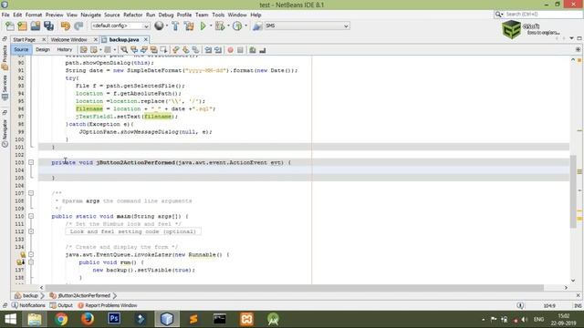Expand the look and feel fold on line 112

click(x=31, y=231)
